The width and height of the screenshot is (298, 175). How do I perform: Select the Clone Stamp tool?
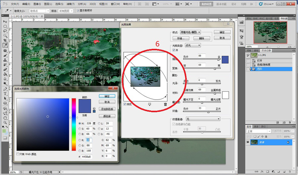5,60
